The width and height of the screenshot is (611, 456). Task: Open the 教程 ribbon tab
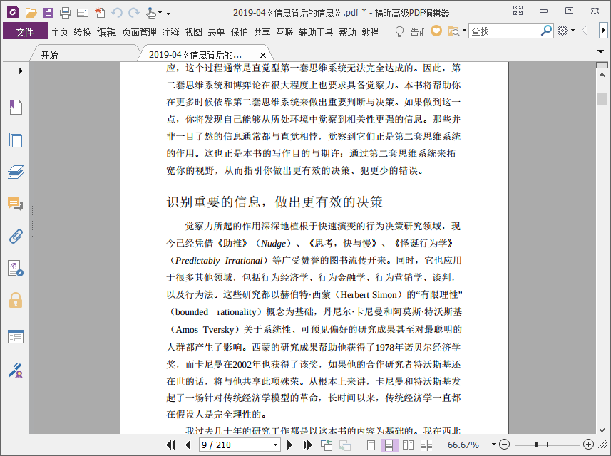coord(370,32)
